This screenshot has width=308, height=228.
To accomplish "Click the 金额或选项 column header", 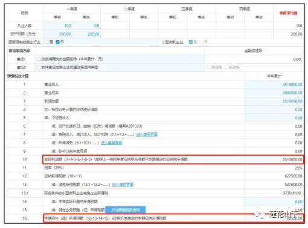I will tap(254, 51).
